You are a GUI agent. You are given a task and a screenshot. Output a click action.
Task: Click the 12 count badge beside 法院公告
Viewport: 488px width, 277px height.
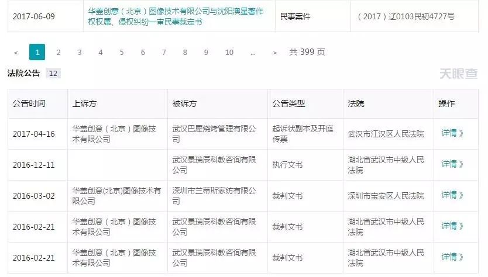click(x=53, y=74)
